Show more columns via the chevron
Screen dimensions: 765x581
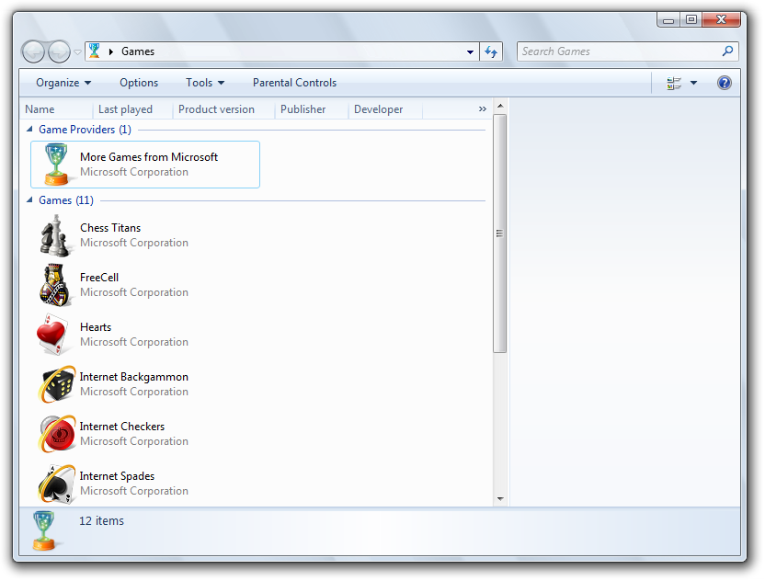pos(482,108)
